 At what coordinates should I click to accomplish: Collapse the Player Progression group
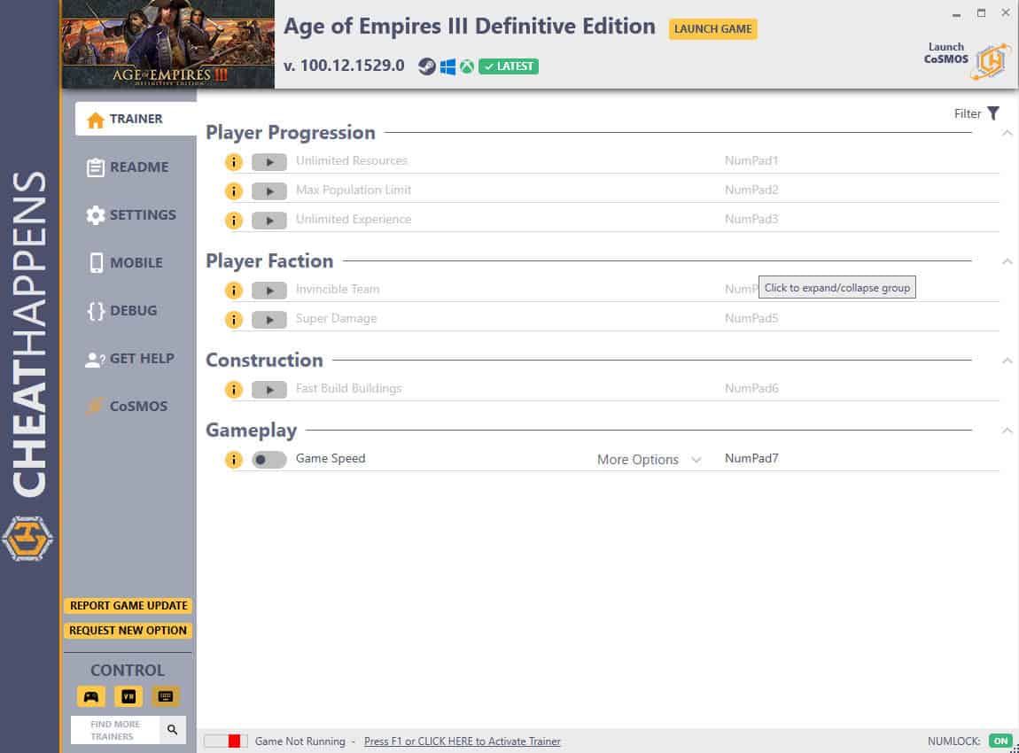1007,133
